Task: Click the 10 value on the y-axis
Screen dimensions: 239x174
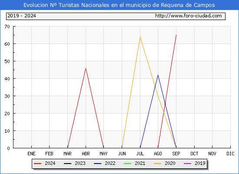Action: (x=7, y=131)
